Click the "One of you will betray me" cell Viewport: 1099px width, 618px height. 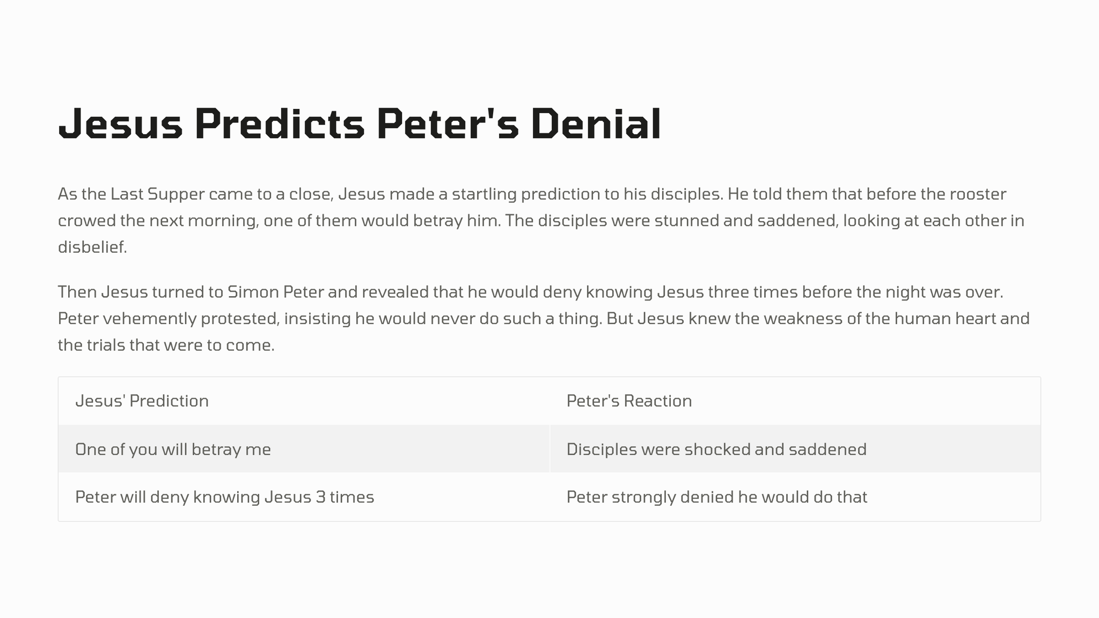coord(173,450)
